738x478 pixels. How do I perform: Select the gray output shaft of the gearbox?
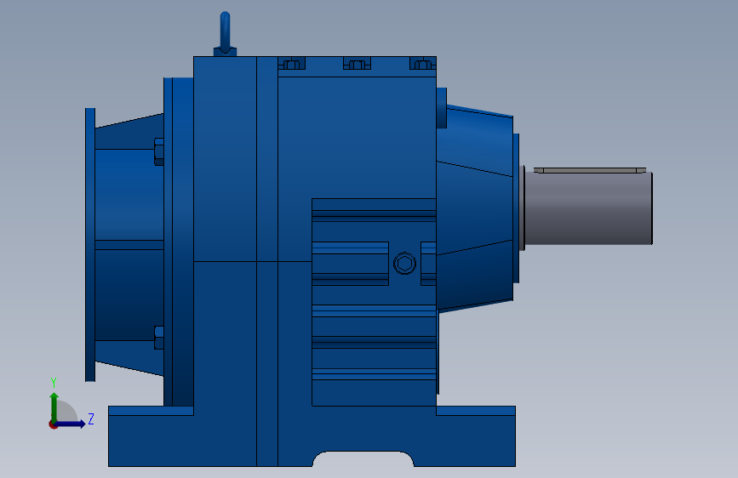(x=588, y=208)
